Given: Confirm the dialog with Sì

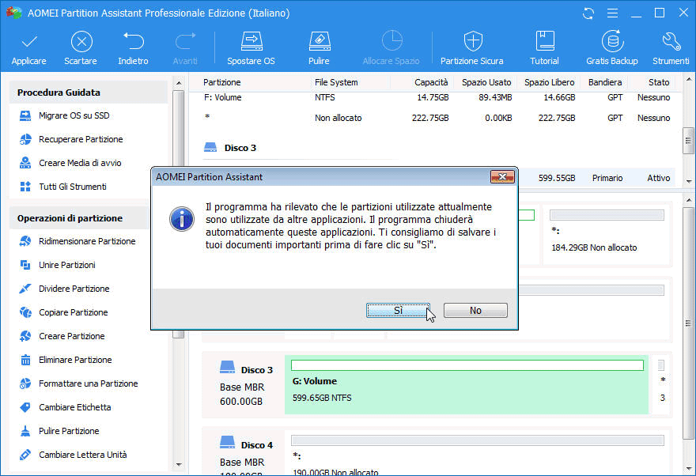Looking at the screenshot, I should click(x=398, y=311).
